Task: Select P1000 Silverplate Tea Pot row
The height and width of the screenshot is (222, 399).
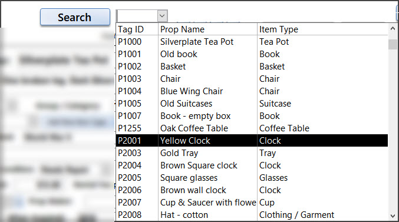Action: [252, 42]
